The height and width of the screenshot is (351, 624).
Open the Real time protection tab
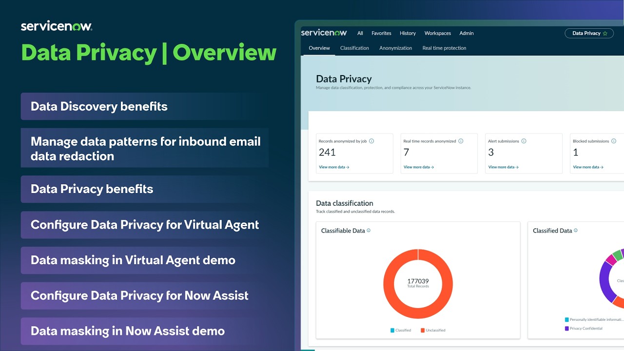click(445, 48)
